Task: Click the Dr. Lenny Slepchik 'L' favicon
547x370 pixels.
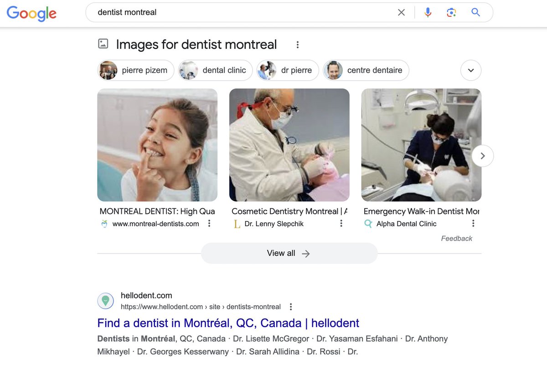Action: coord(237,224)
